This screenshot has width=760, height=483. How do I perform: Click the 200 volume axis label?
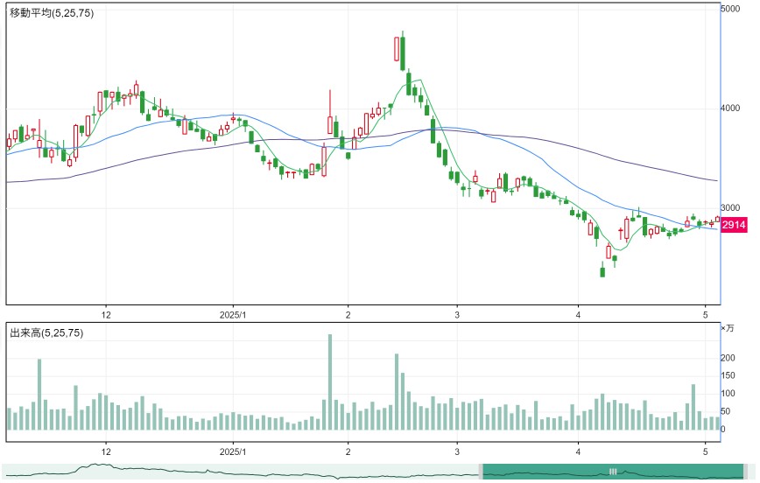tap(728, 358)
